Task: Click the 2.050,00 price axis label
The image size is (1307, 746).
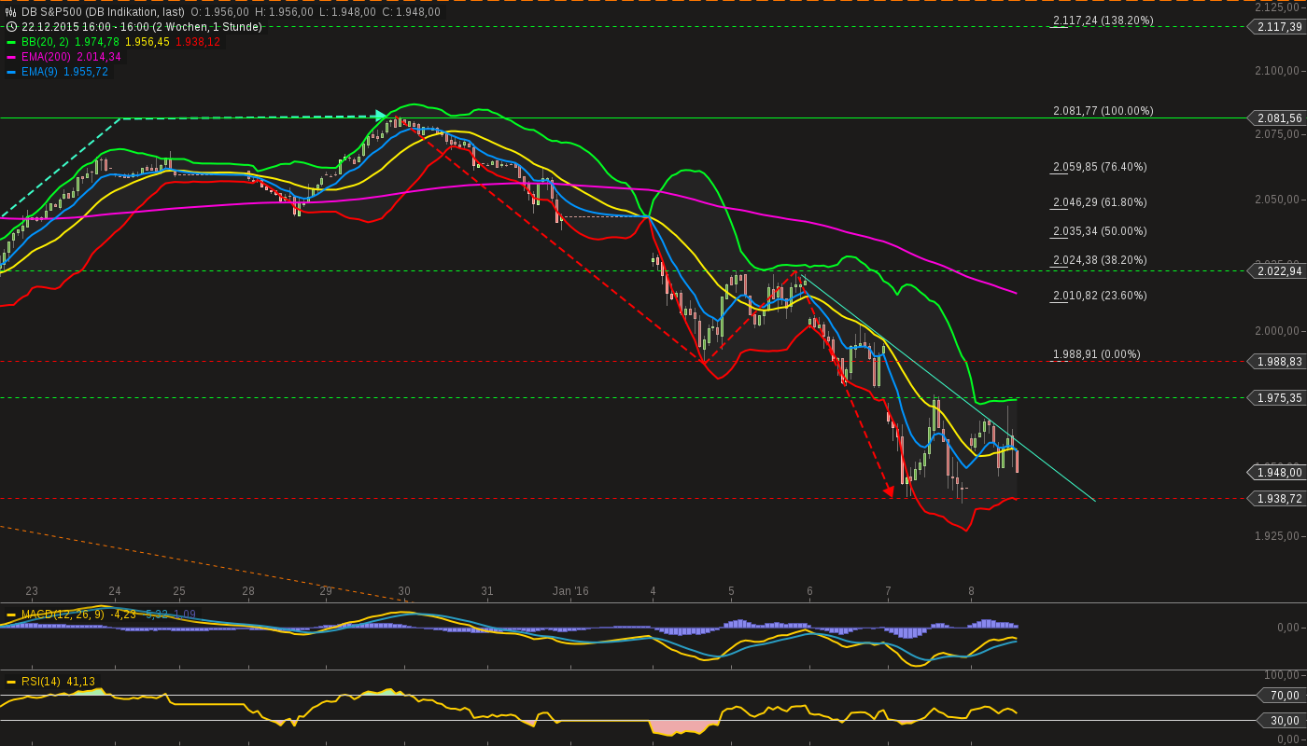Action: coord(1278,200)
